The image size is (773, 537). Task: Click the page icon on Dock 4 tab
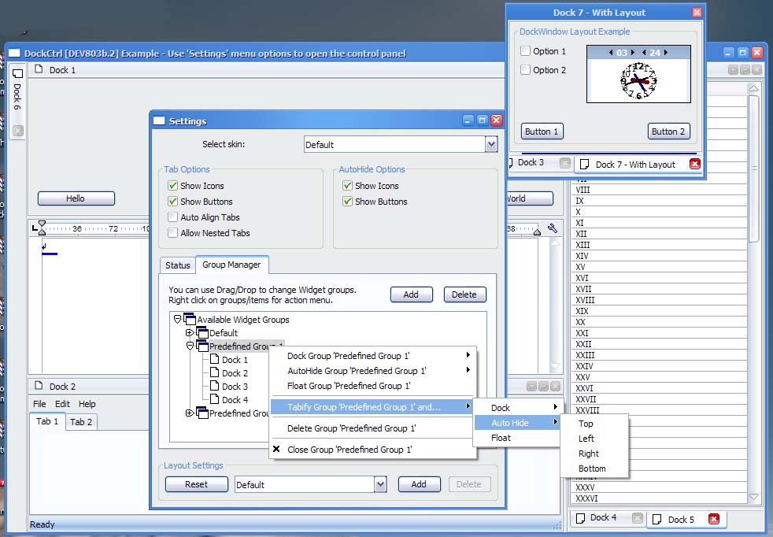(581, 518)
